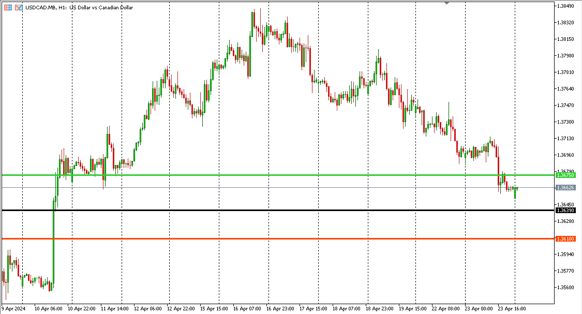This screenshot has height=314, width=582.
Task: Click the 1.36280 price scale value
Action: [x=565, y=221]
